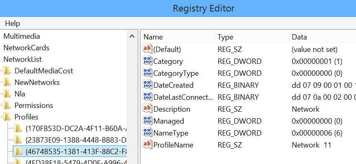The height and width of the screenshot is (164, 356).
Task: Click the DateLastConnected data 'dd 07 0a 00'
Action: click(x=324, y=97)
